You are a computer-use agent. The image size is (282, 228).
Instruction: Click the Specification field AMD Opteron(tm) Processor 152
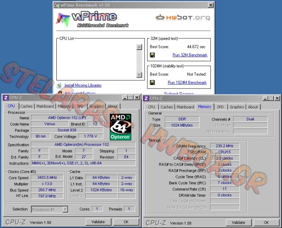(x=84, y=144)
